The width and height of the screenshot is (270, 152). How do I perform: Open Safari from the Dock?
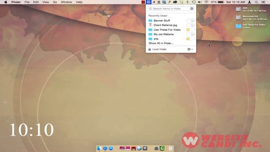coord(105,148)
